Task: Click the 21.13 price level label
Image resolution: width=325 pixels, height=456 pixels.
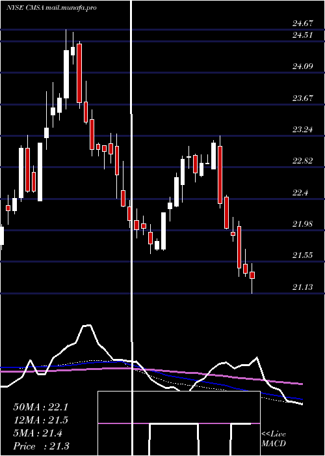Action: point(303,287)
